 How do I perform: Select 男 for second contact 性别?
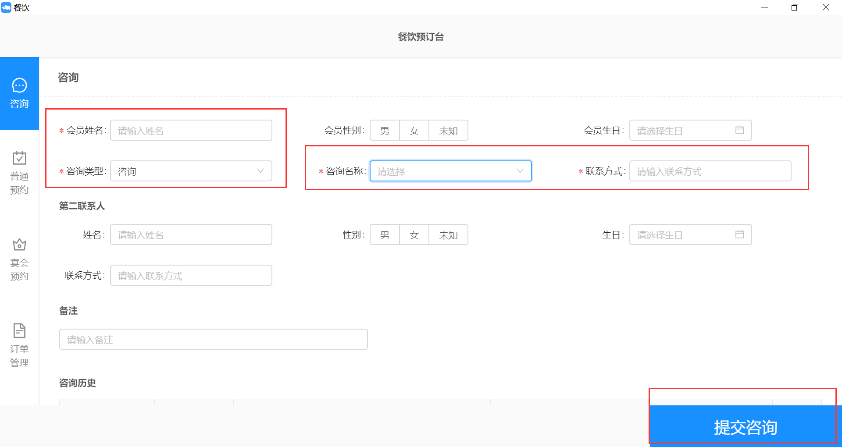[x=385, y=234]
